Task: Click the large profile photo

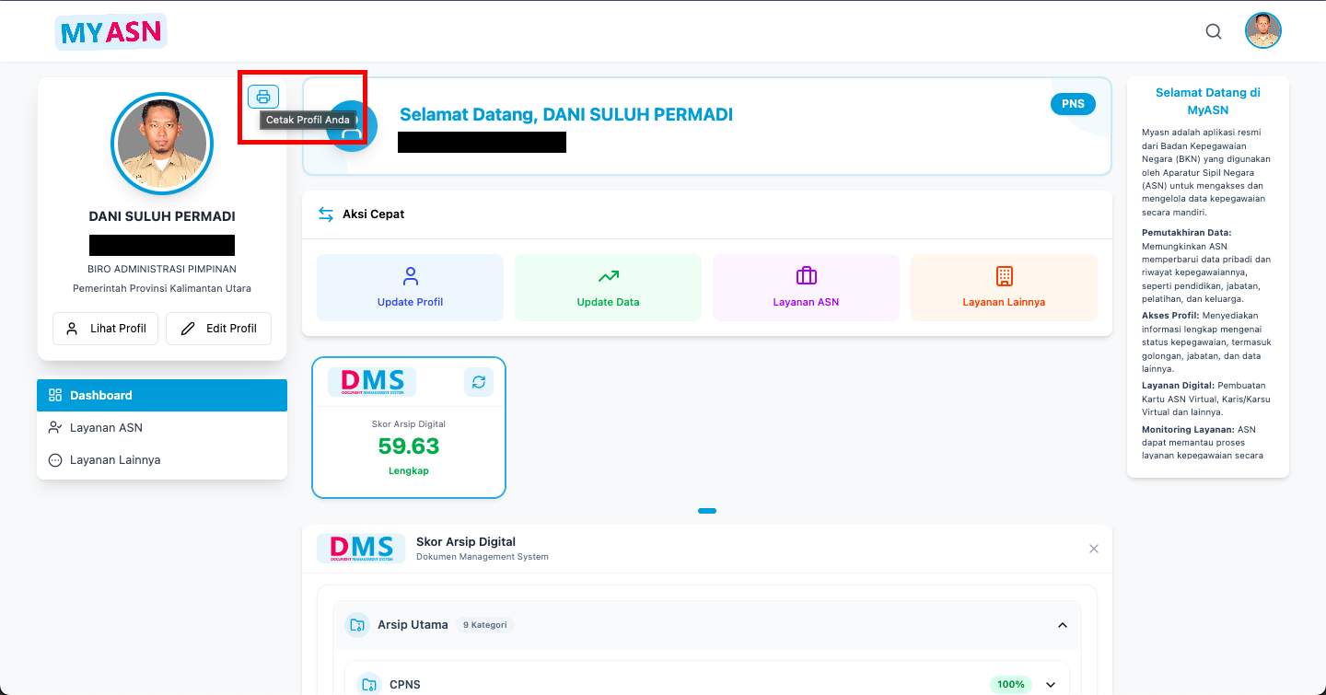Action: 162,144
